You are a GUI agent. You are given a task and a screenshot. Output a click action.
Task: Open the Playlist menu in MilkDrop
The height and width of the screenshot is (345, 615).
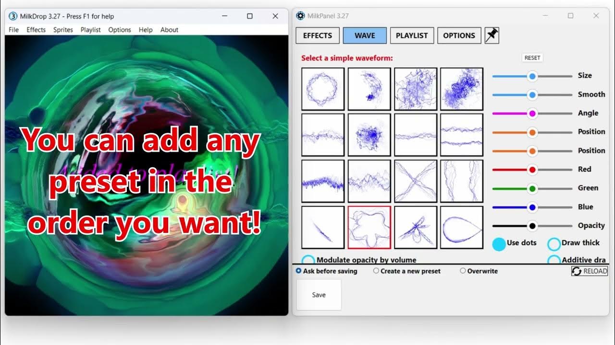[x=91, y=30]
